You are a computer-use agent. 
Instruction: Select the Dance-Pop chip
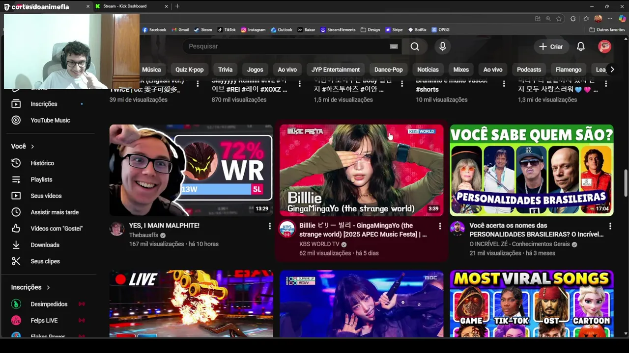tap(388, 70)
